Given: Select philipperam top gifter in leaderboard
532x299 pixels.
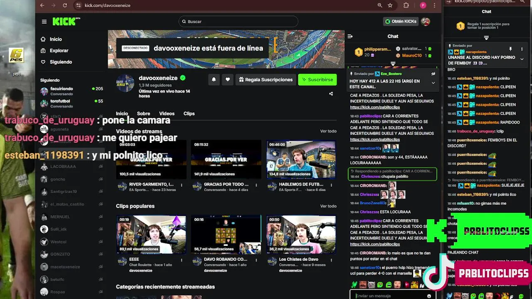Looking at the screenshot, I should tap(373, 51).
